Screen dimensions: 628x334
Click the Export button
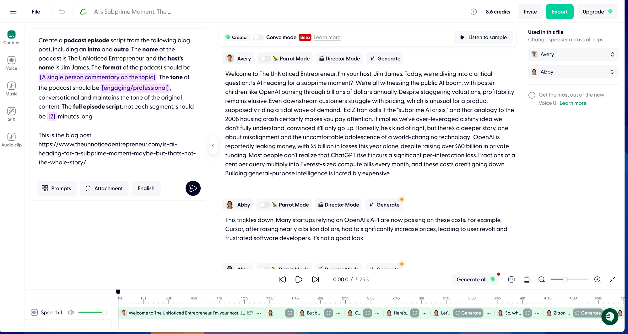560,12
